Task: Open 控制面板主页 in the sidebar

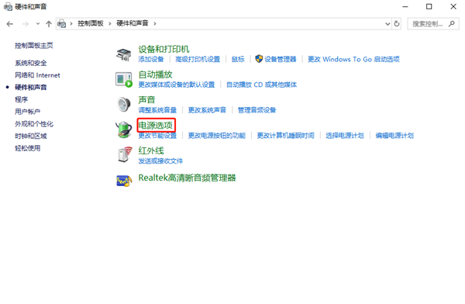Action: [x=34, y=46]
